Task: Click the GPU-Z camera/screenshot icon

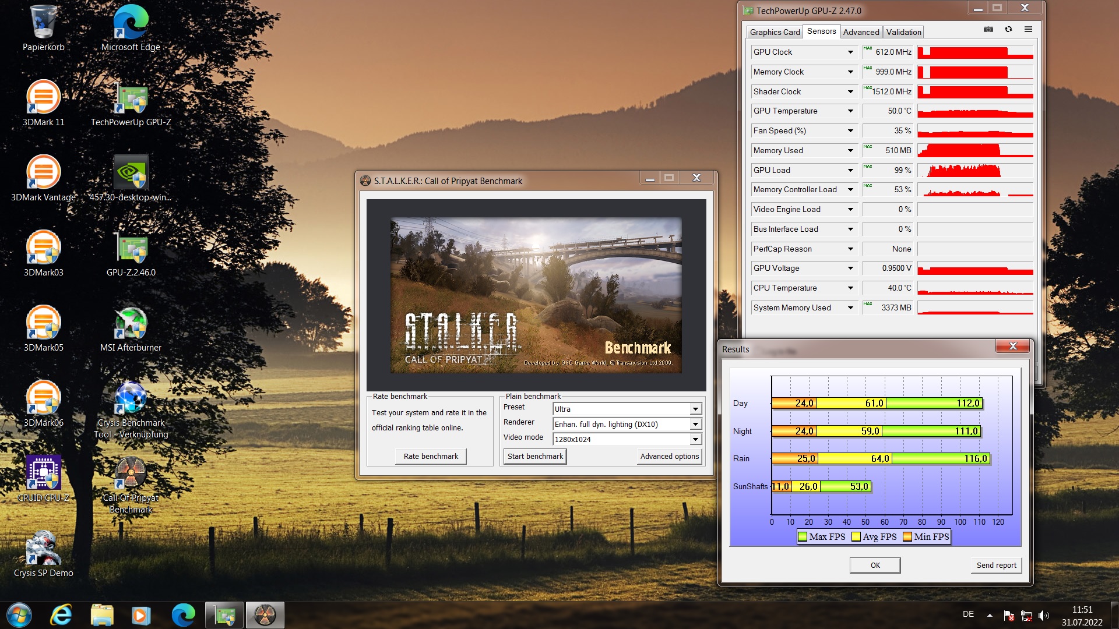Action: (988, 31)
